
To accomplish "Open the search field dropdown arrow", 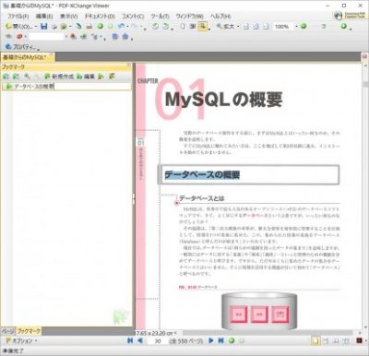I will coord(66,37).
